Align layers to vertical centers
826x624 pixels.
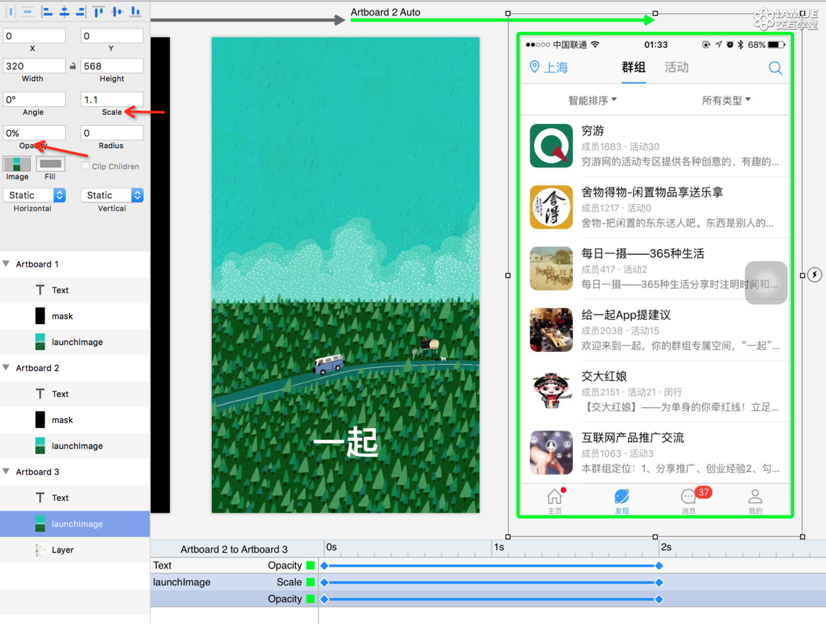click(117, 11)
